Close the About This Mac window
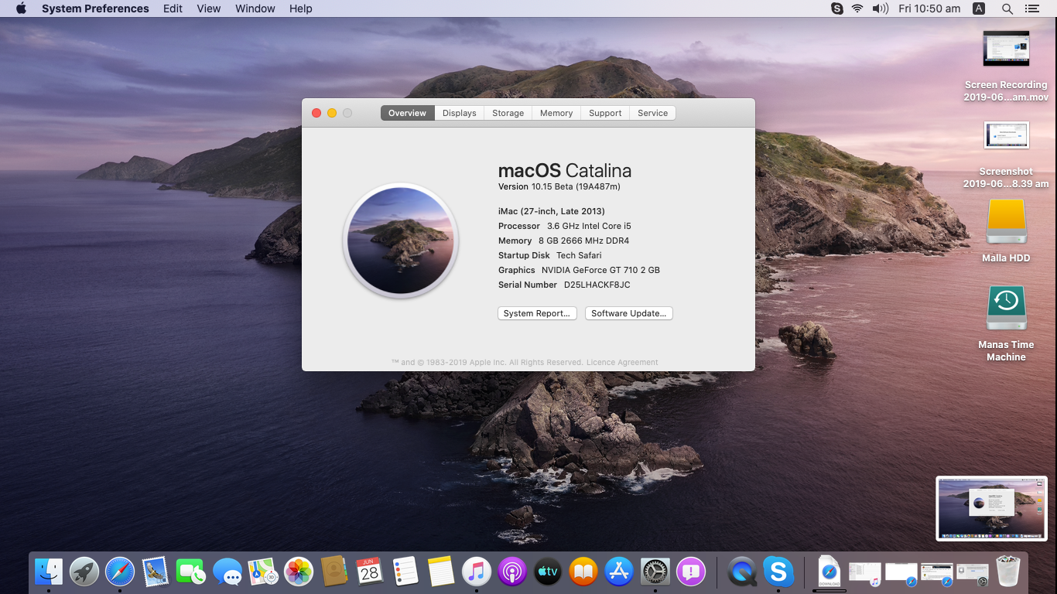This screenshot has height=594, width=1057. click(x=316, y=113)
